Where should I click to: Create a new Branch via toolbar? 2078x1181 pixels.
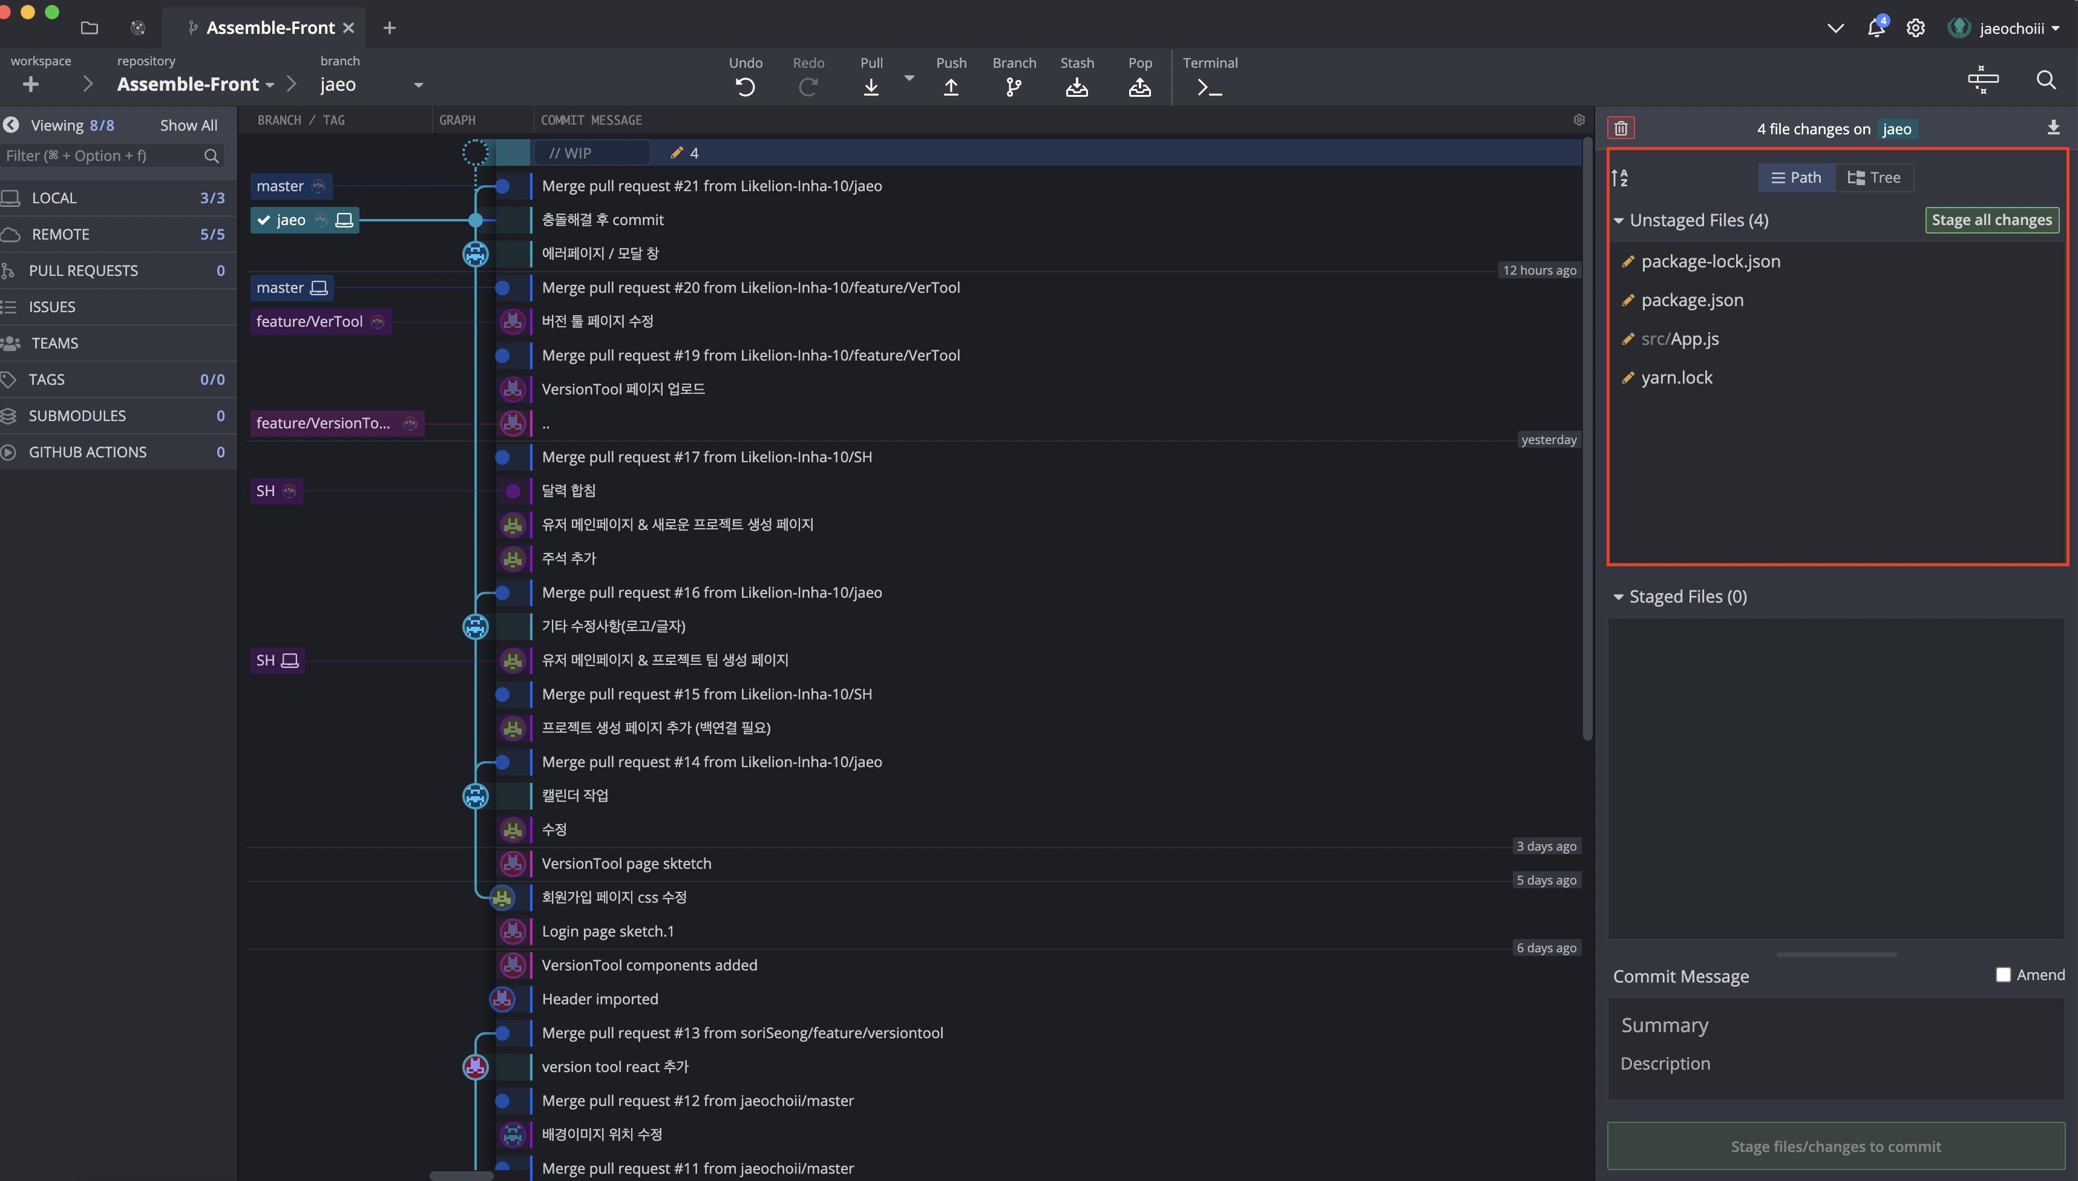pos(1014,86)
